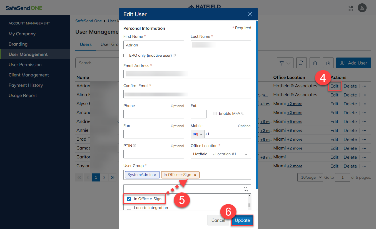Screen dimensions: 376x229
Task: Click the Phone input field
Action: 153,114
